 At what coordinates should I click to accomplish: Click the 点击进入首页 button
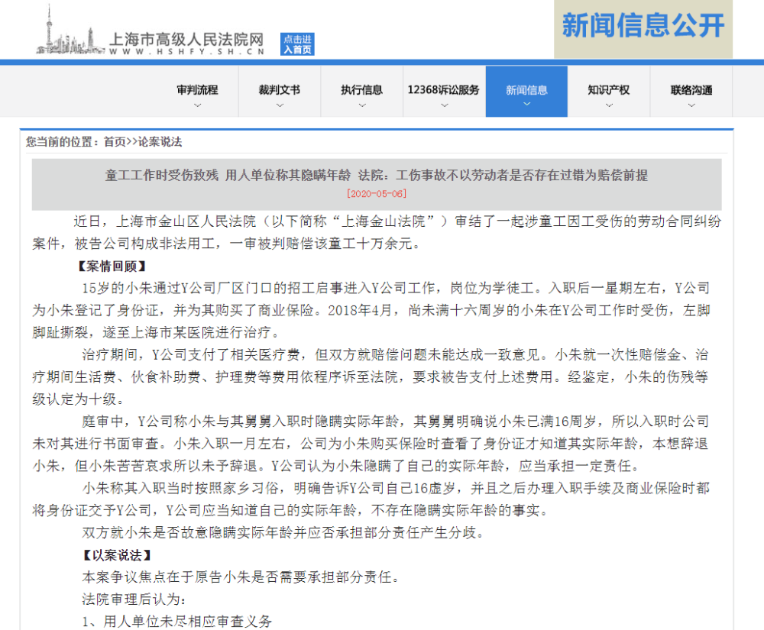pos(297,44)
